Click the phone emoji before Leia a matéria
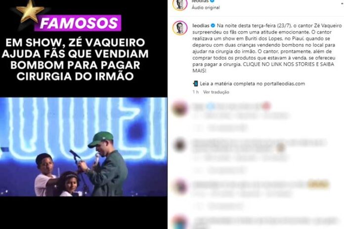 [195, 84]
